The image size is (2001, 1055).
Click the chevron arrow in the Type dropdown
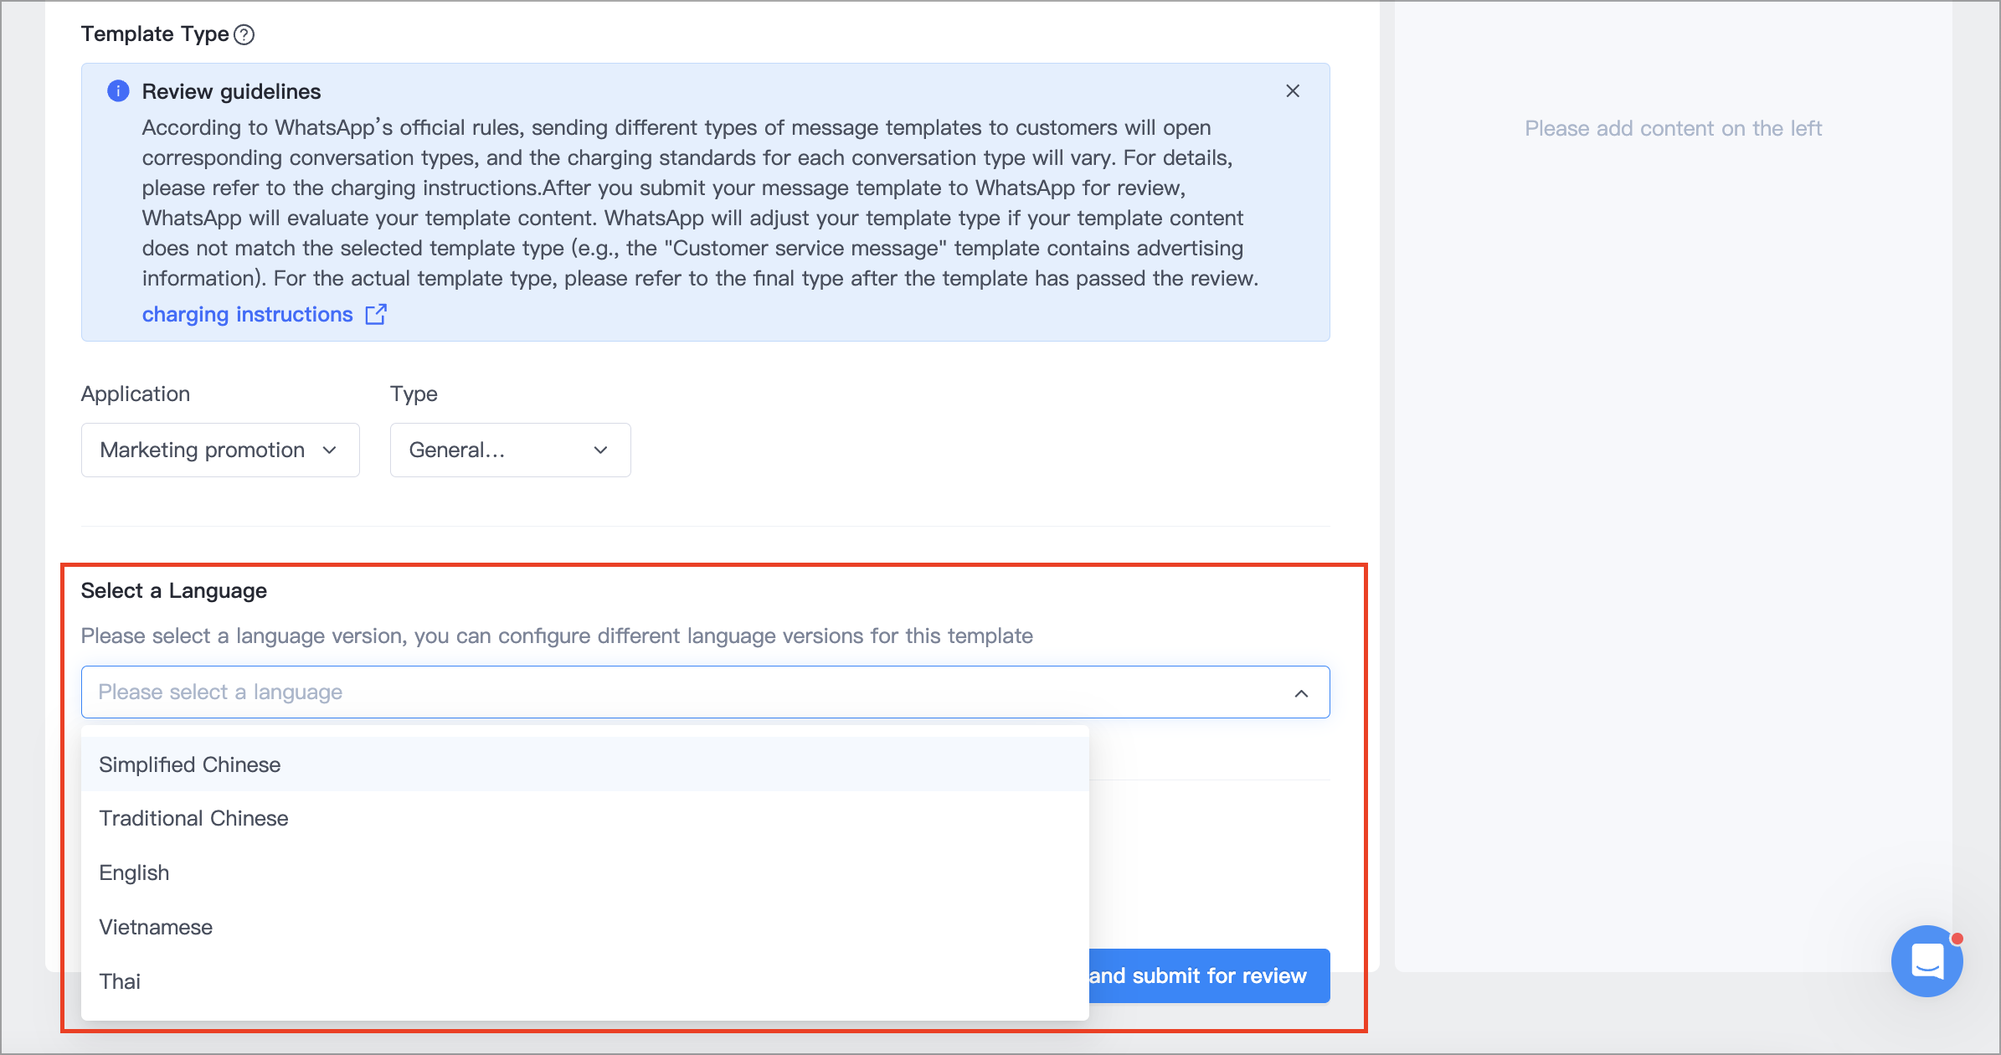[600, 450]
